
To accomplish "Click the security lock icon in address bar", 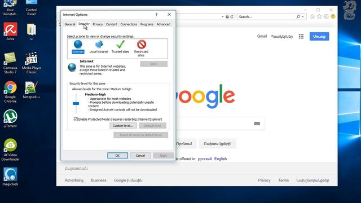I will (227, 17).
